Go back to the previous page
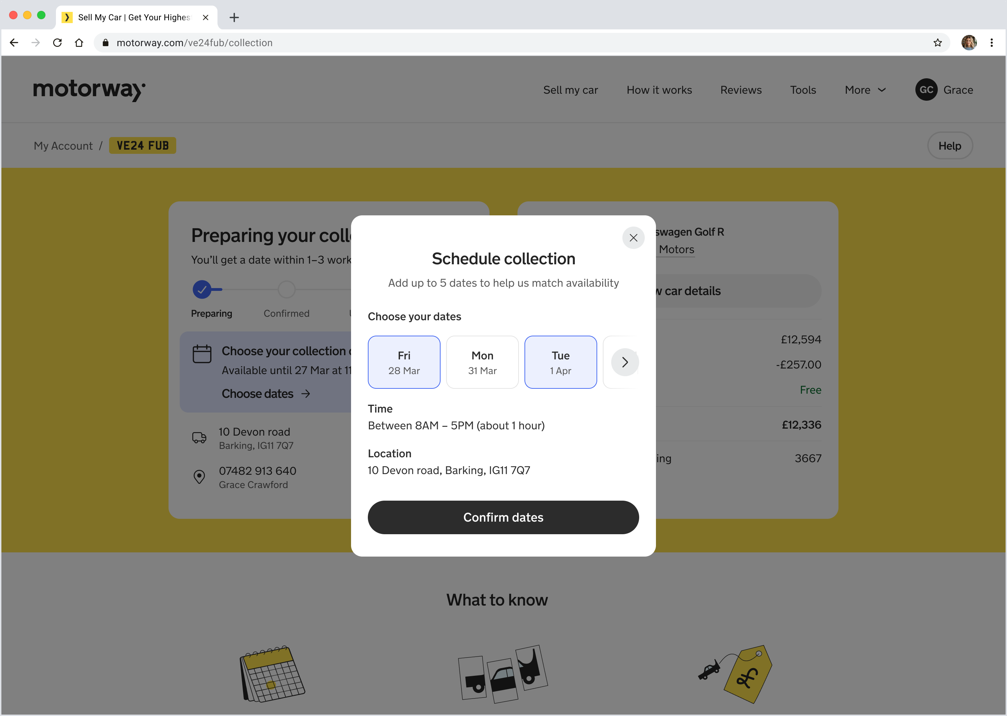This screenshot has width=1007, height=716. (x=14, y=43)
